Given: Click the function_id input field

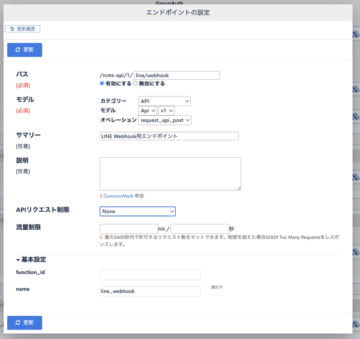Looking at the screenshot, I should 150,275.
